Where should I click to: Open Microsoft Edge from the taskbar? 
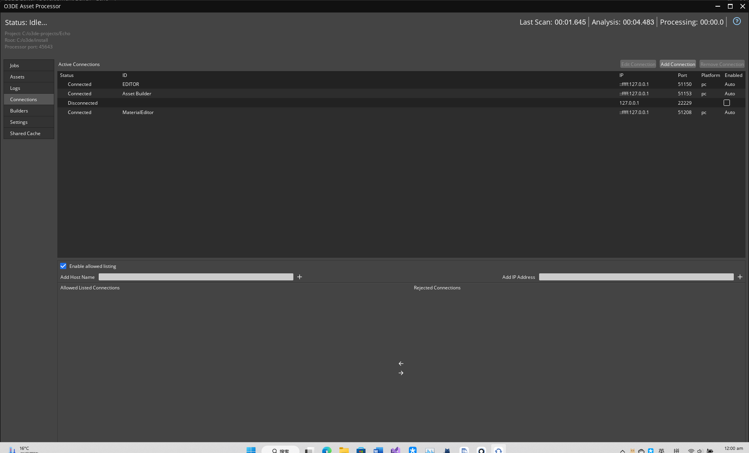(326, 450)
